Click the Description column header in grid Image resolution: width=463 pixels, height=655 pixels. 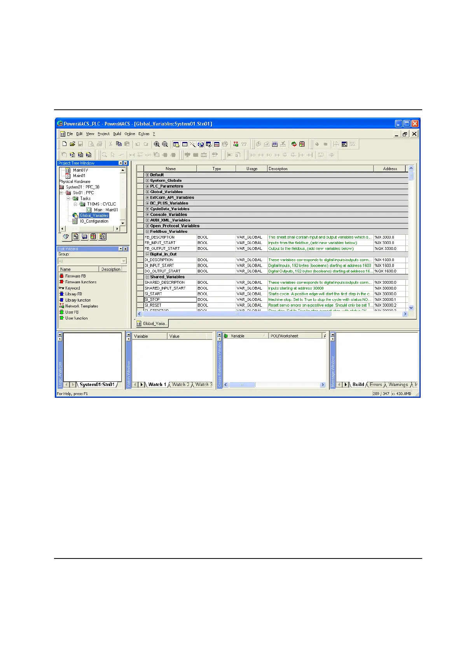pos(320,169)
